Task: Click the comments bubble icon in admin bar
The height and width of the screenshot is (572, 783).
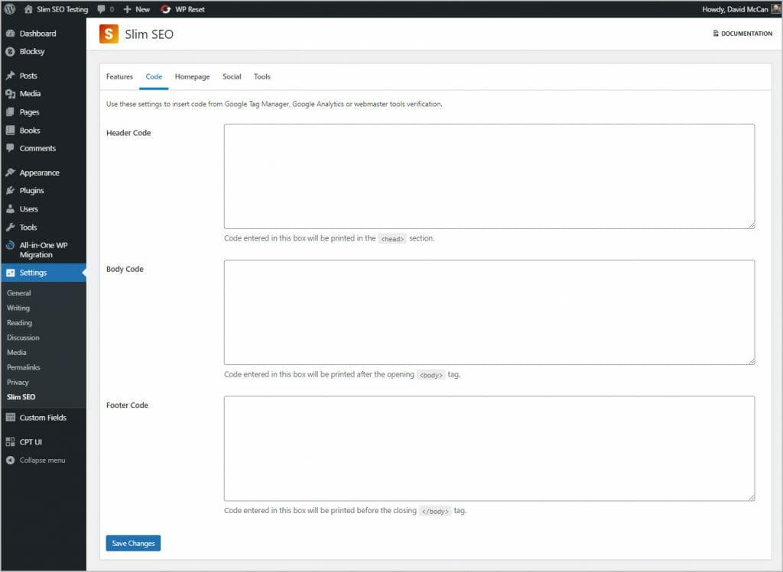Action: [x=102, y=9]
